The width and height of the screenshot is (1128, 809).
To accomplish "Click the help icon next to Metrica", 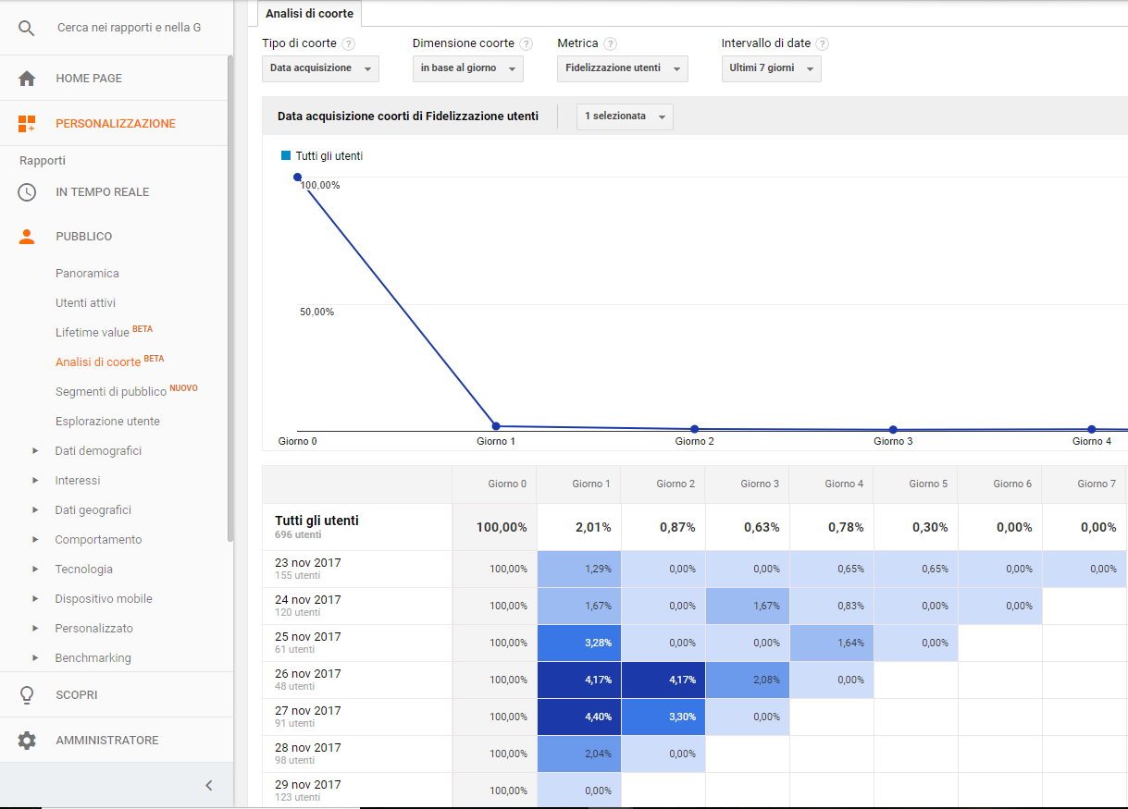I will point(611,43).
